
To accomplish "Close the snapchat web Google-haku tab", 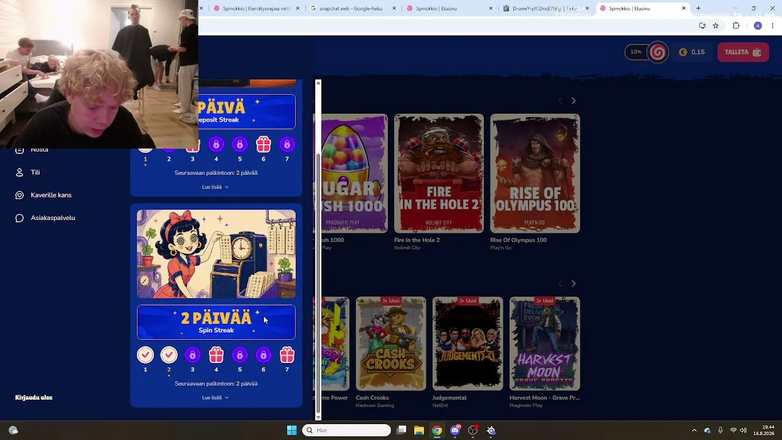I will click(x=394, y=9).
